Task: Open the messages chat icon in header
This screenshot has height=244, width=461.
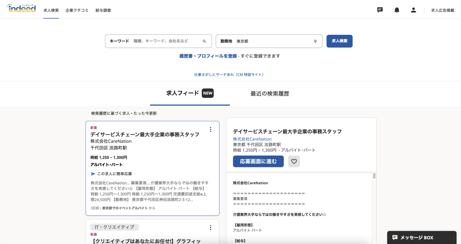Action: (380, 10)
